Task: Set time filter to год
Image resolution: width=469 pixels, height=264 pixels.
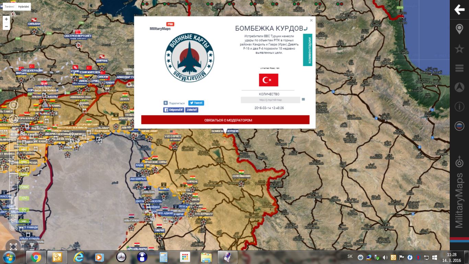Action: point(24,138)
